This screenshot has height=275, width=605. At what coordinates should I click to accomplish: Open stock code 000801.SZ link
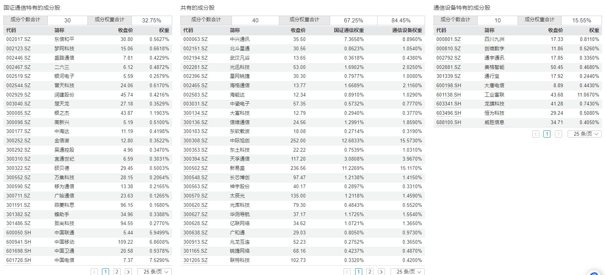[448, 39]
